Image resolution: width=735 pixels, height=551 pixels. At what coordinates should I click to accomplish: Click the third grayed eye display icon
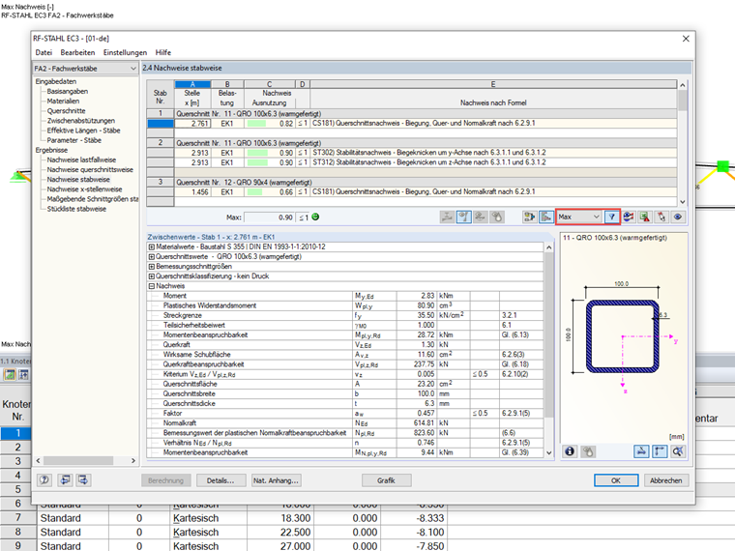[x=480, y=217]
